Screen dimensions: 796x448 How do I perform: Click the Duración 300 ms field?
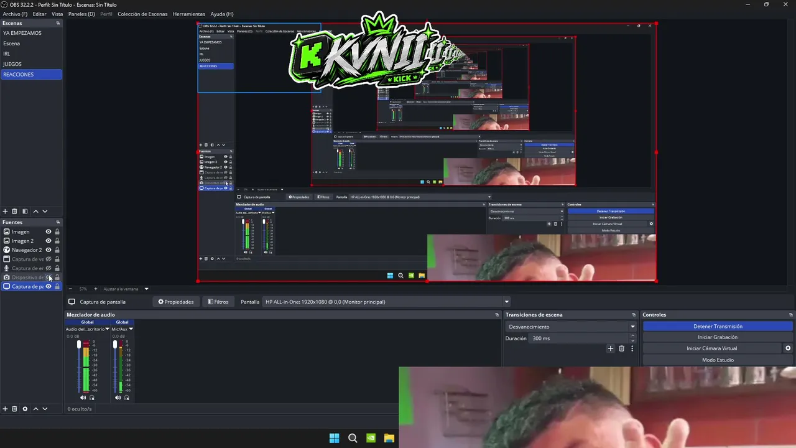(x=579, y=338)
